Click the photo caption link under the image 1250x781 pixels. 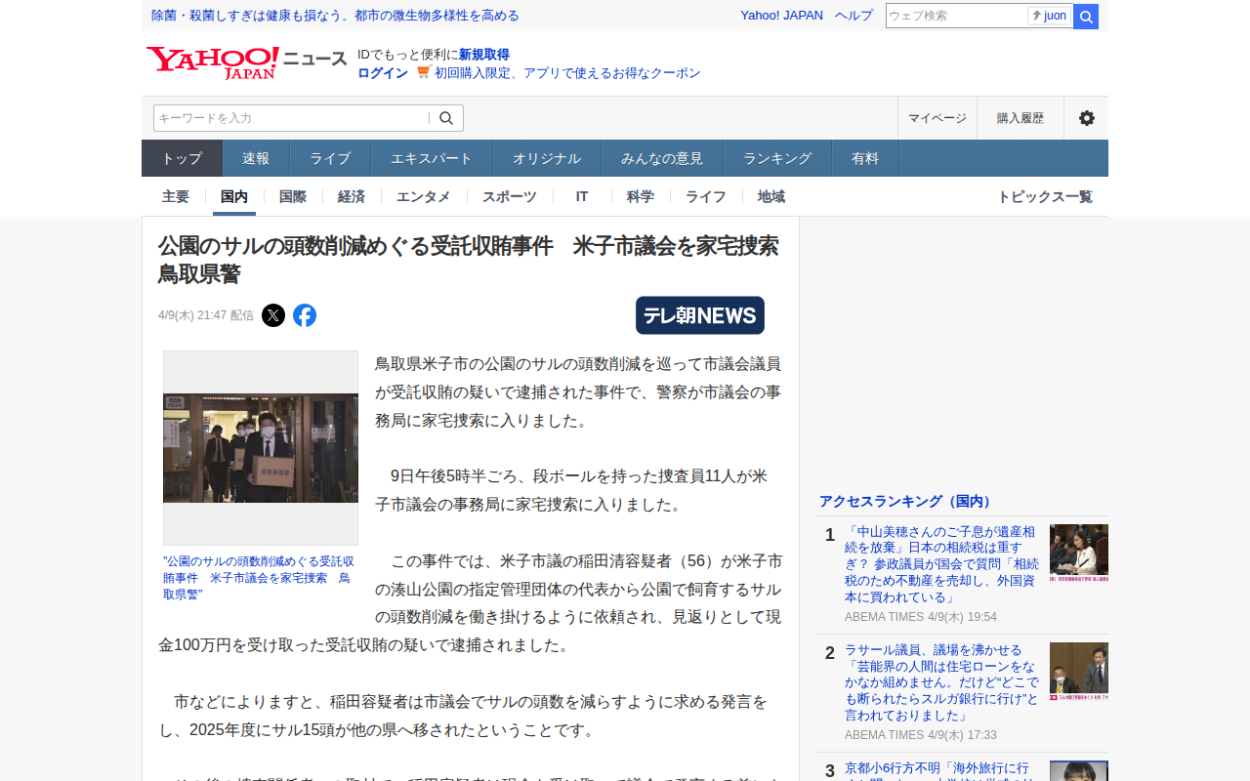click(x=259, y=578)
